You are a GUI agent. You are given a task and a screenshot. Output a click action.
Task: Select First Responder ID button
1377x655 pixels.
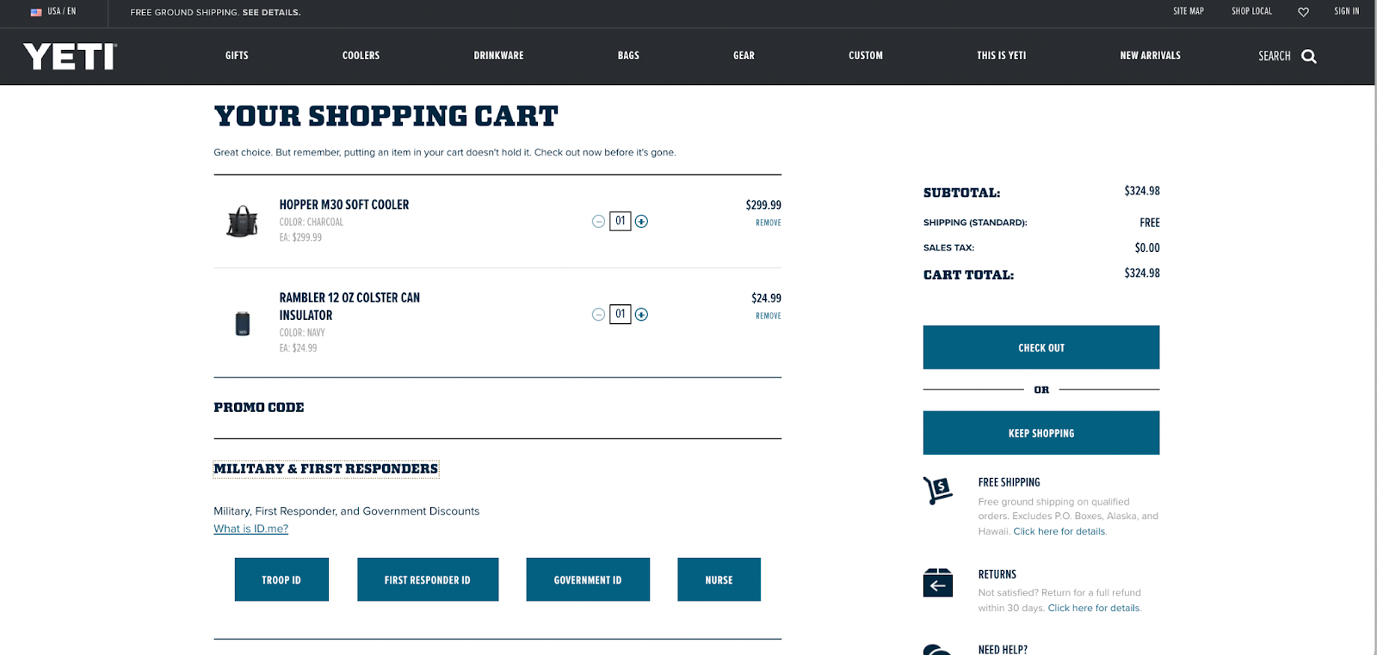point(428,579)
